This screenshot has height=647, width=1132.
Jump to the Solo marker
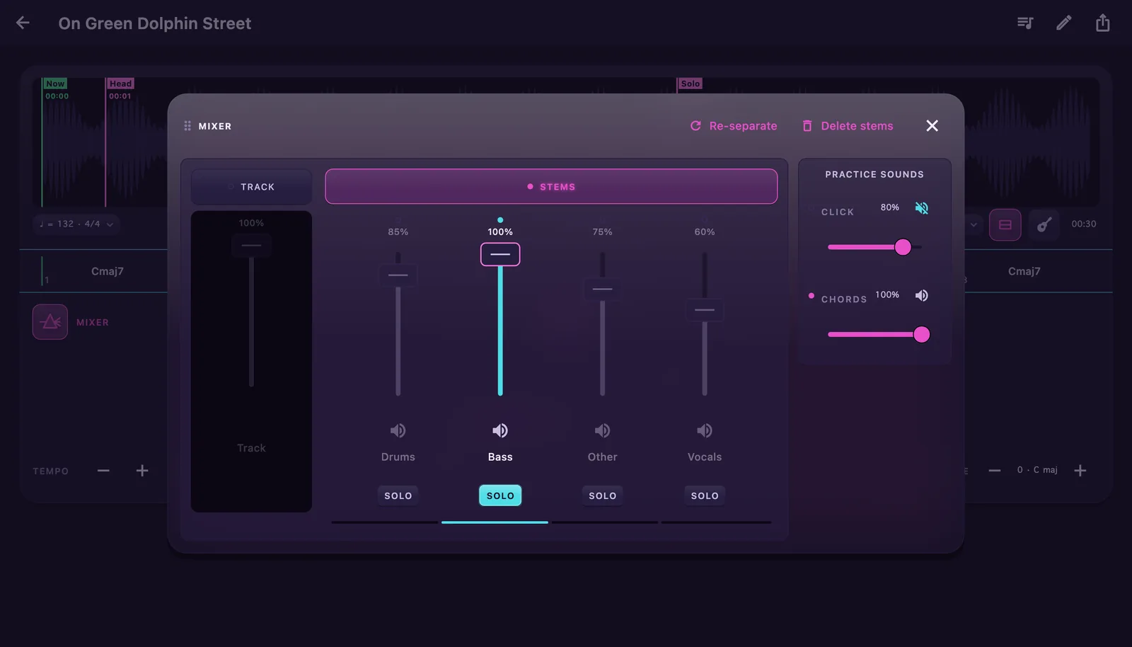pos(690,84)
